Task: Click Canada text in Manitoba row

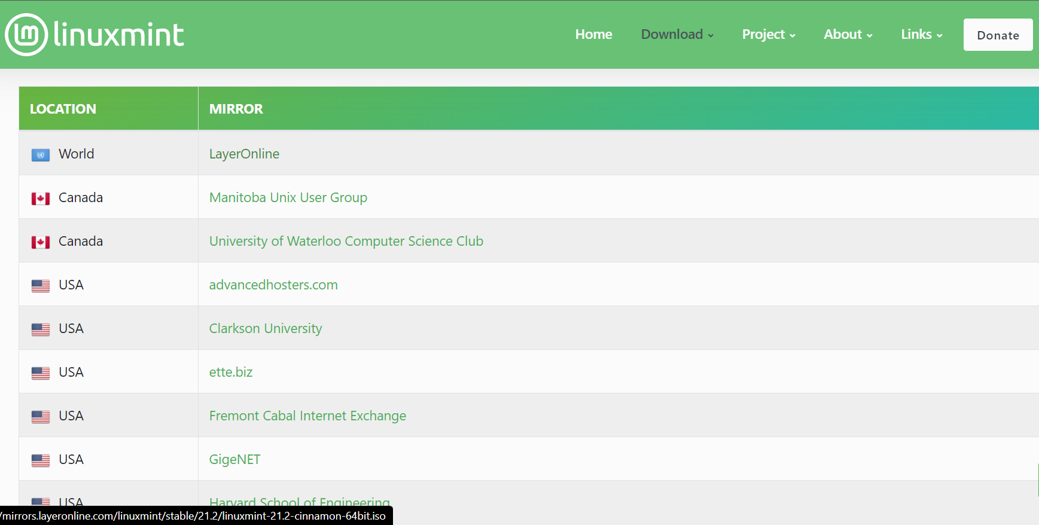Action: tap(81, 197)
